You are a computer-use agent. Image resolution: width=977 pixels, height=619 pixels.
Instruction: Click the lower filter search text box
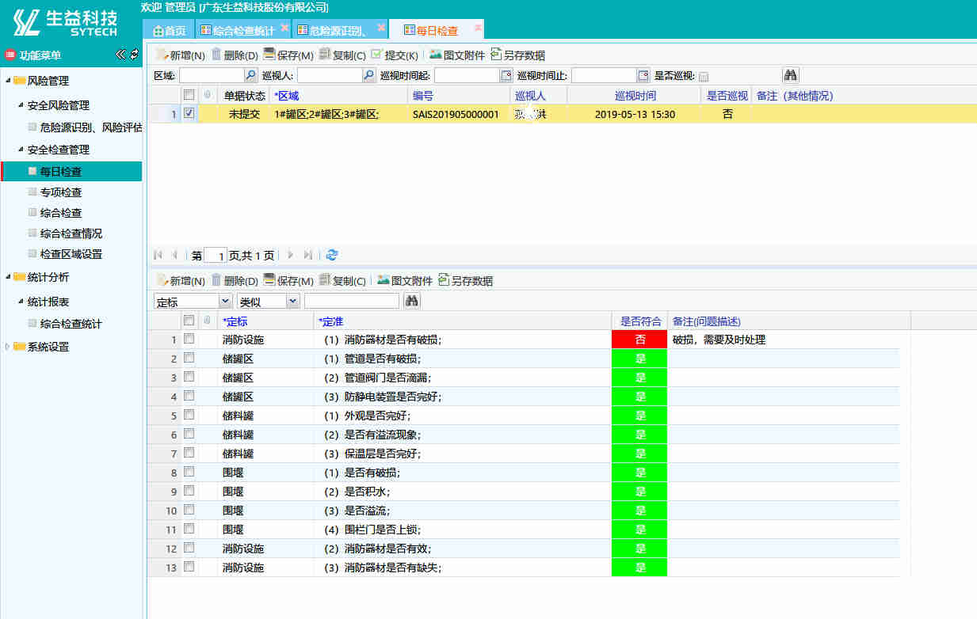tap(352, 301)
